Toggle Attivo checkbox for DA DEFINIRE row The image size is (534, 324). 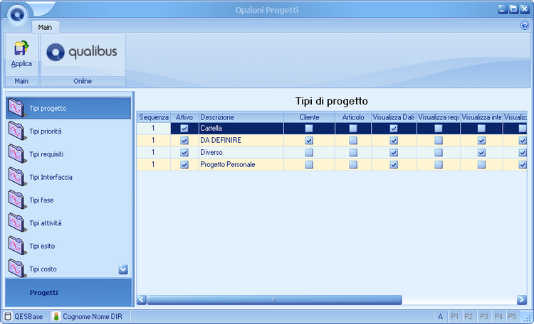184,141
